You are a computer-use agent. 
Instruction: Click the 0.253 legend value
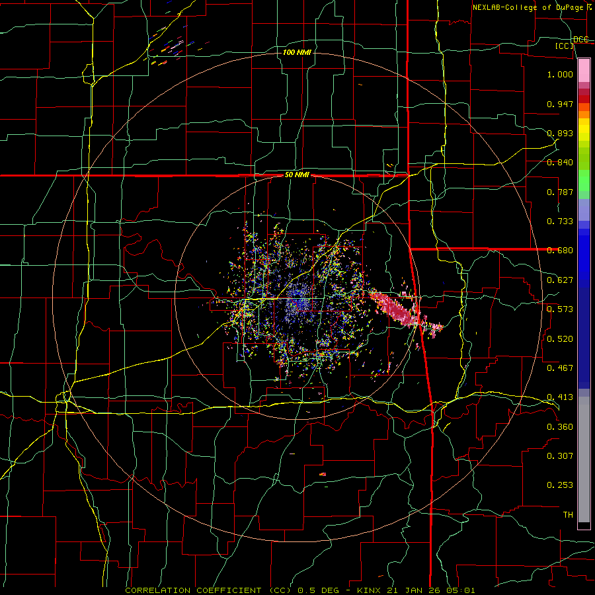[x=560, y=485]
